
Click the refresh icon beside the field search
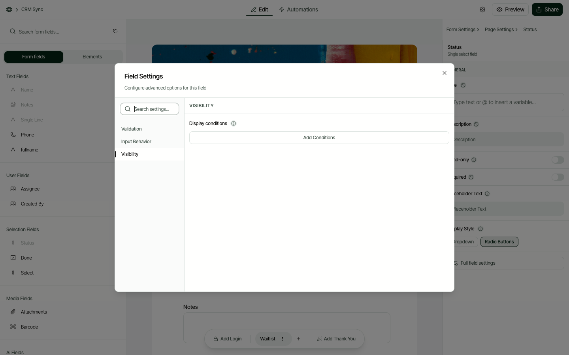[115, 31]
